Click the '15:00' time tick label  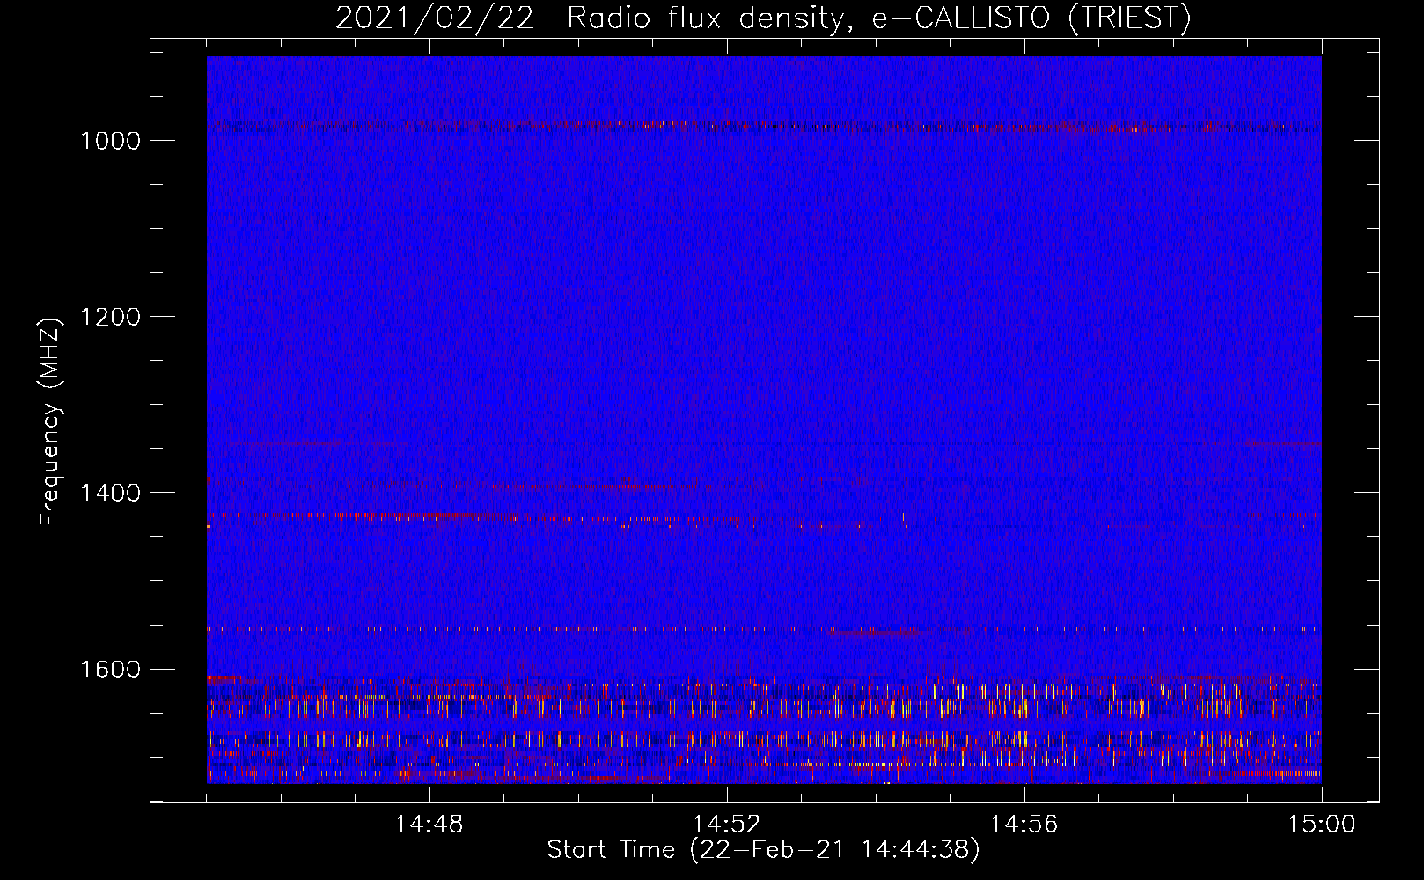pyautogui.click(x=1322, y=824)
